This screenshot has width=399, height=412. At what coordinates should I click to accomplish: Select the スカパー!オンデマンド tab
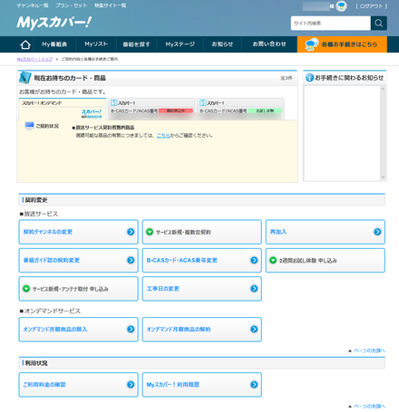point(63,109)
